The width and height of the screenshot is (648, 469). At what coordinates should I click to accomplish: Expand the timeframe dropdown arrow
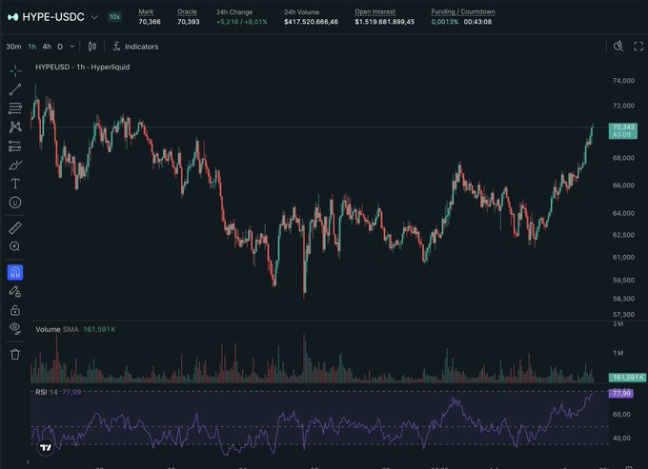(x=72, y=47)
